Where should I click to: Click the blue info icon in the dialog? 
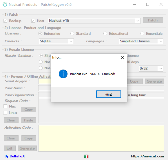click(x=63, y=74)
